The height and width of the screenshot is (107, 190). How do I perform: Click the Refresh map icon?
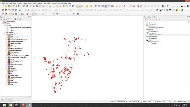[73, 6]
